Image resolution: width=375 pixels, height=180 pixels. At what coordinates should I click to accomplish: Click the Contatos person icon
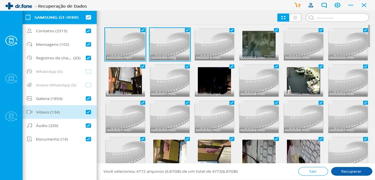(x=30, y=31)
